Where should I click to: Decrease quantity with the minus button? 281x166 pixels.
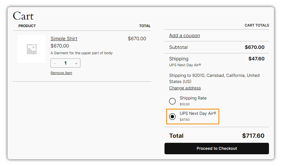pyautogui.click(x=55, y=63)
